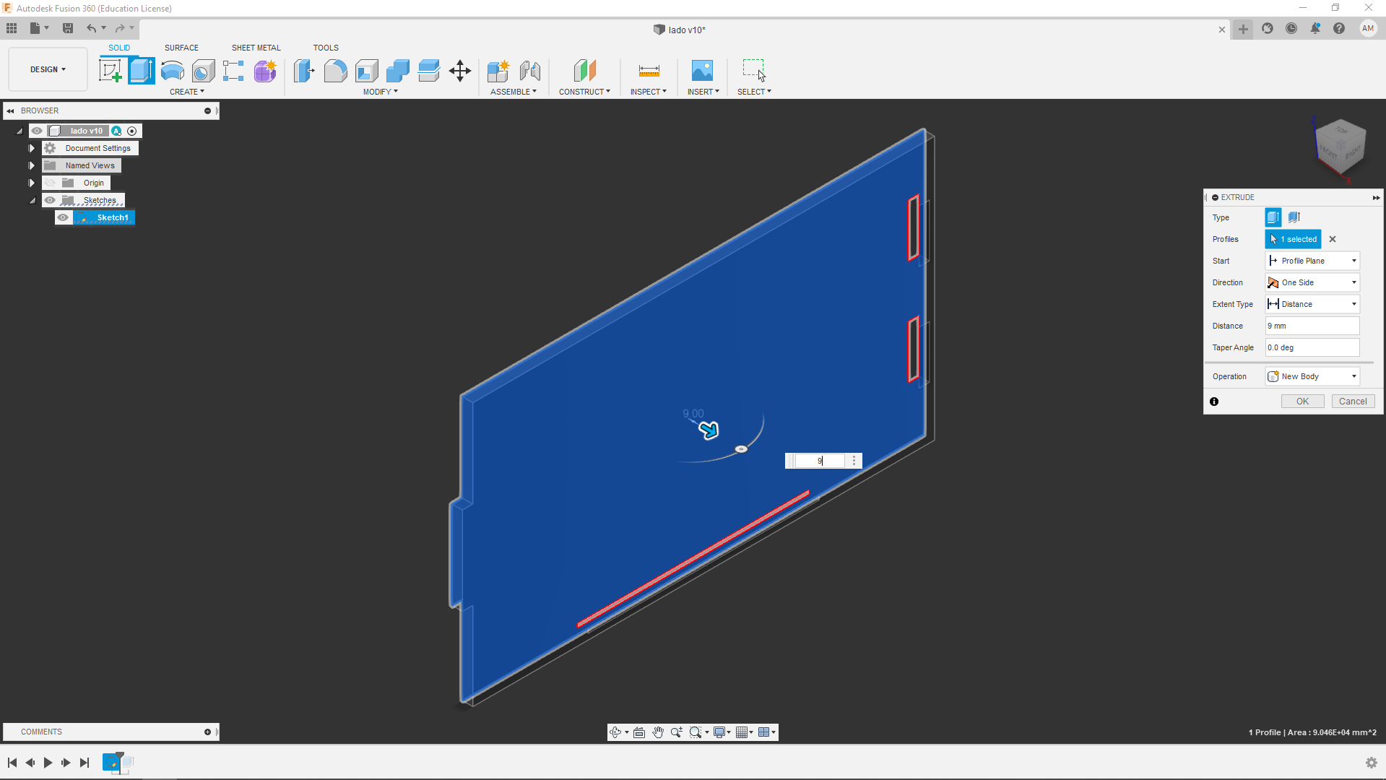Open the DESIGN workspace dropdown
This screenshot has width=1386, height=780.
[x=48, y=69]
